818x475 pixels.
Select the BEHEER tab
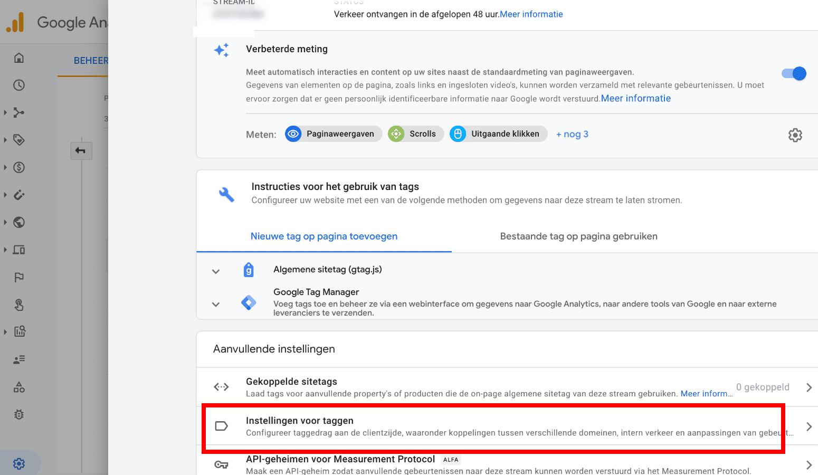click(91, 61)
